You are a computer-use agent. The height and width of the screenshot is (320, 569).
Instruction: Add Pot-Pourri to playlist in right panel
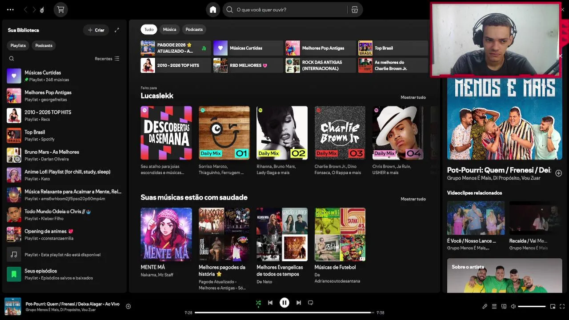click(559, 173)
